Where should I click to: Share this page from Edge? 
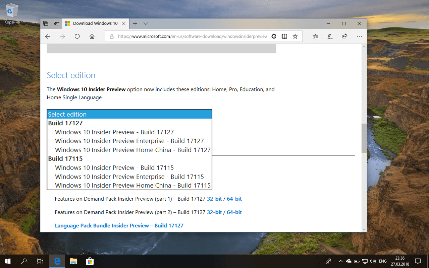coord(344,36)
